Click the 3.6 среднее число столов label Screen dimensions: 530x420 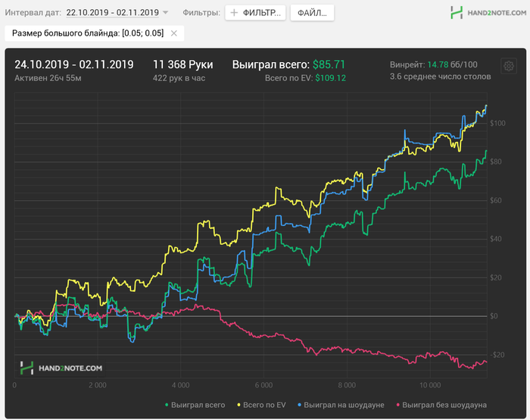tap(440, 77)
